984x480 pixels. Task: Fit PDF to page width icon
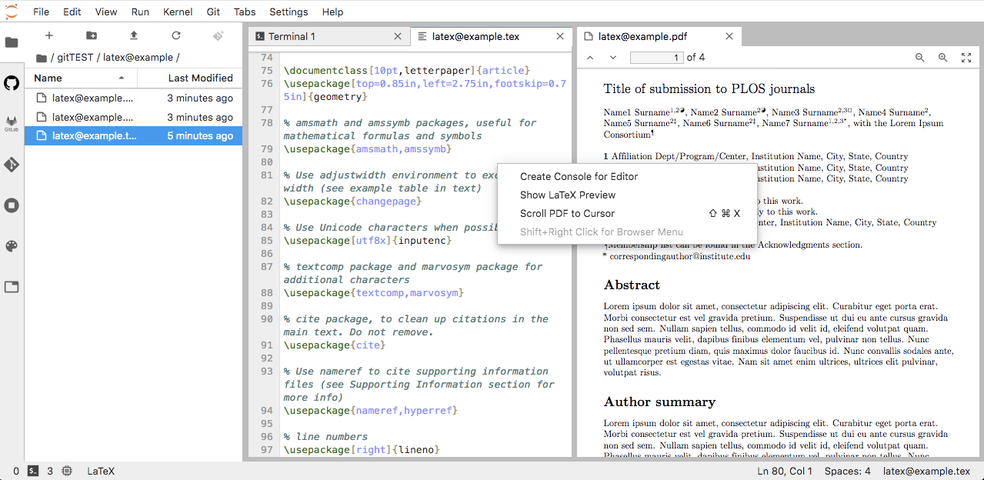pos(966,58)
